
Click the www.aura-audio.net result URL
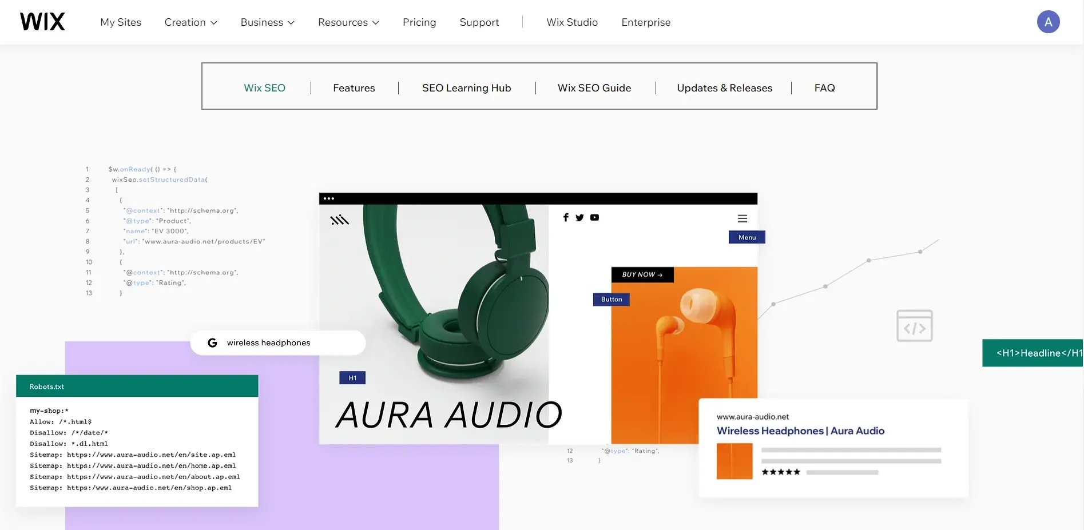[x=753, y=417]
